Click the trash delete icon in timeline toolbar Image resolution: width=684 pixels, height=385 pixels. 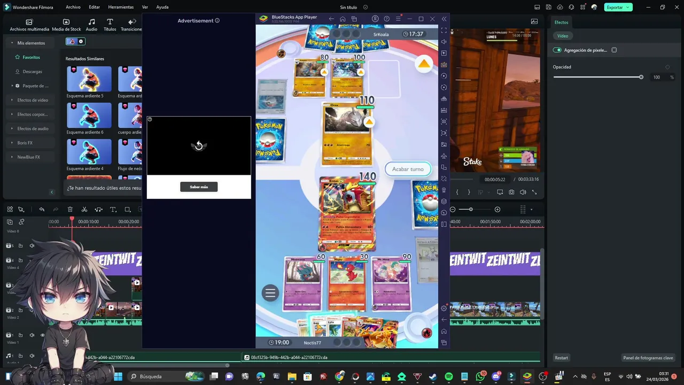(70, 210)
